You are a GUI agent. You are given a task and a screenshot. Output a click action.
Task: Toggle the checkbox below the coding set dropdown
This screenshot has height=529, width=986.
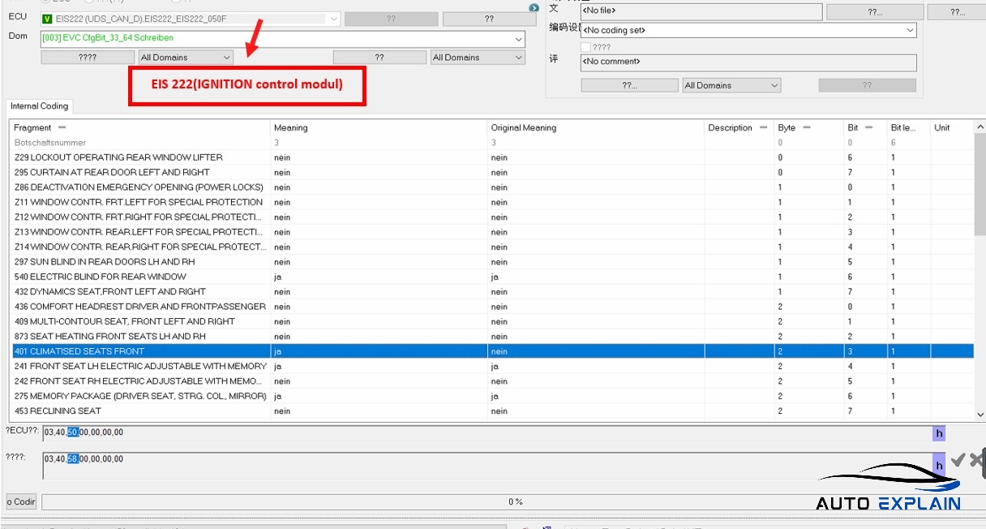tap(585, 47)
